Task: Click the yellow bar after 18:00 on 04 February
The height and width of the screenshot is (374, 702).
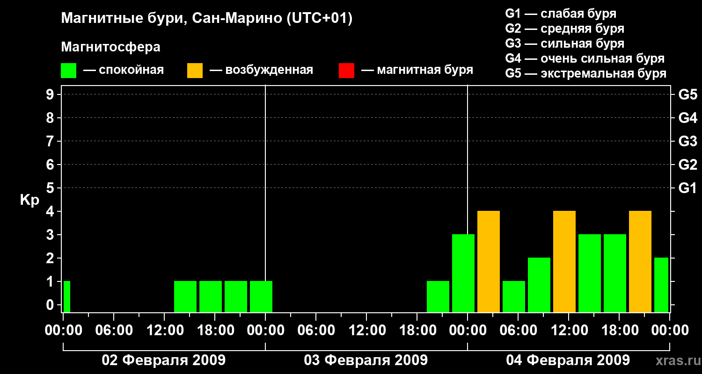Action: tap(640, 262)
